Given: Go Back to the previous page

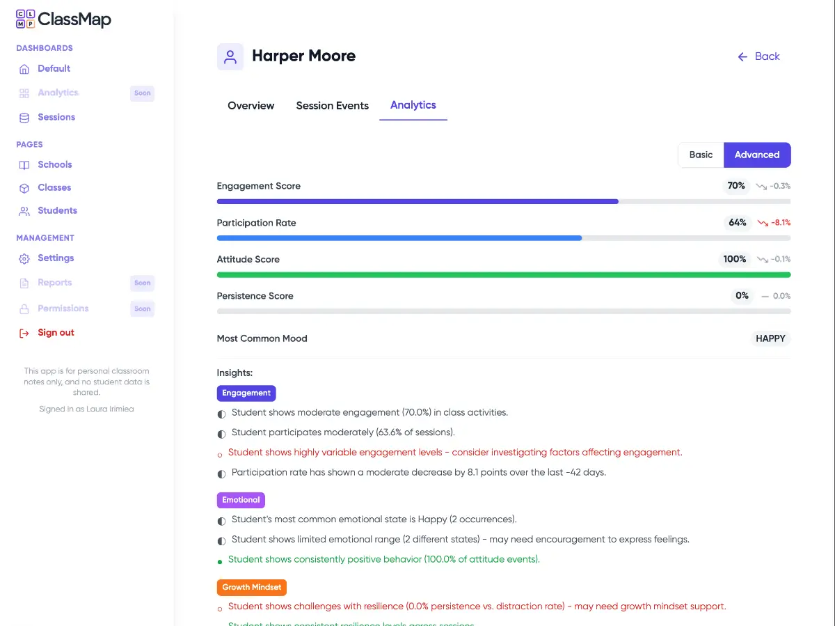Looking at the screenshot, I should pyautogui.click(x=758, y=56).
